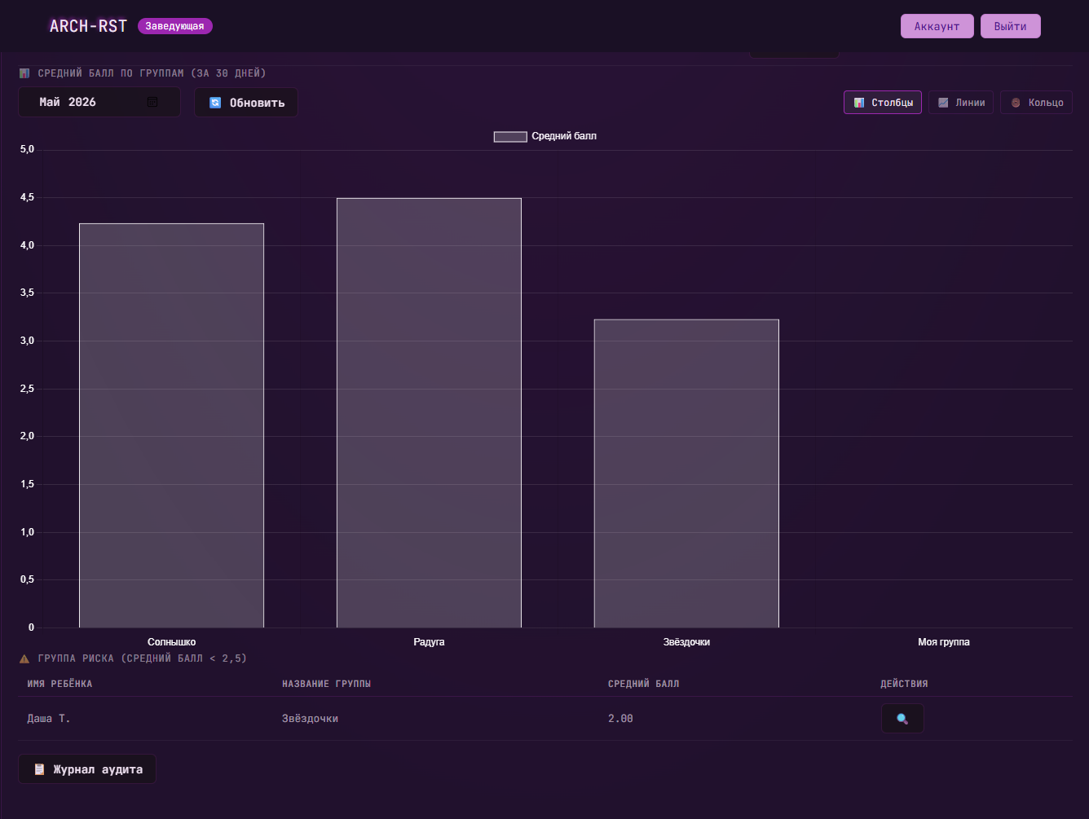Click the warning icon by Группа риска
The image size is (1089, 819).
pos(24,658)
